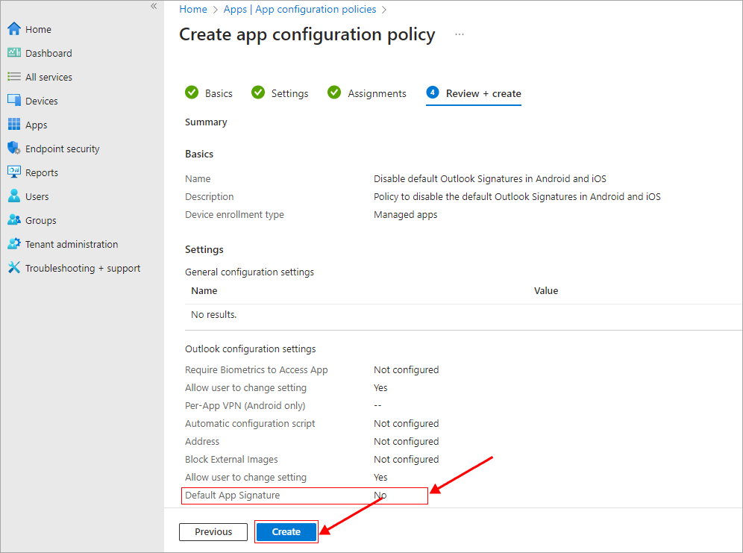
Task: Open Troubleshooting + support in navigation
Action: click(x=83, y=268)
